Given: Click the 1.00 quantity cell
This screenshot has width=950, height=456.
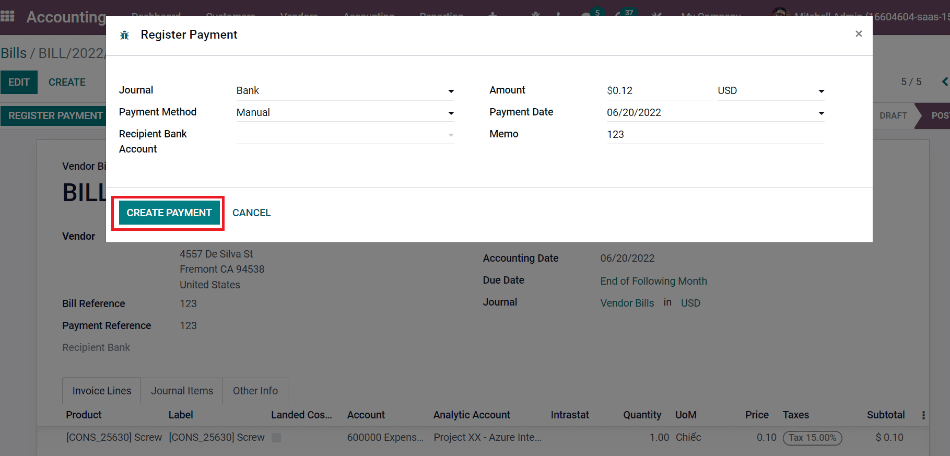Looking at the screenshot, I should coord(659,438).
